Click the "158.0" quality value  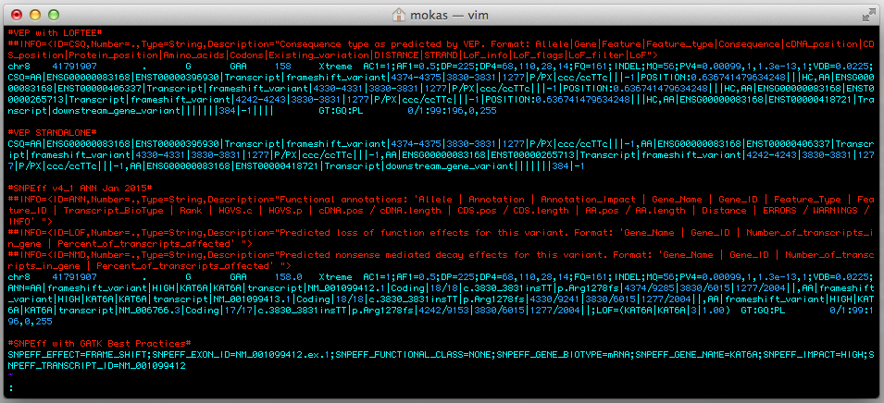288,277
